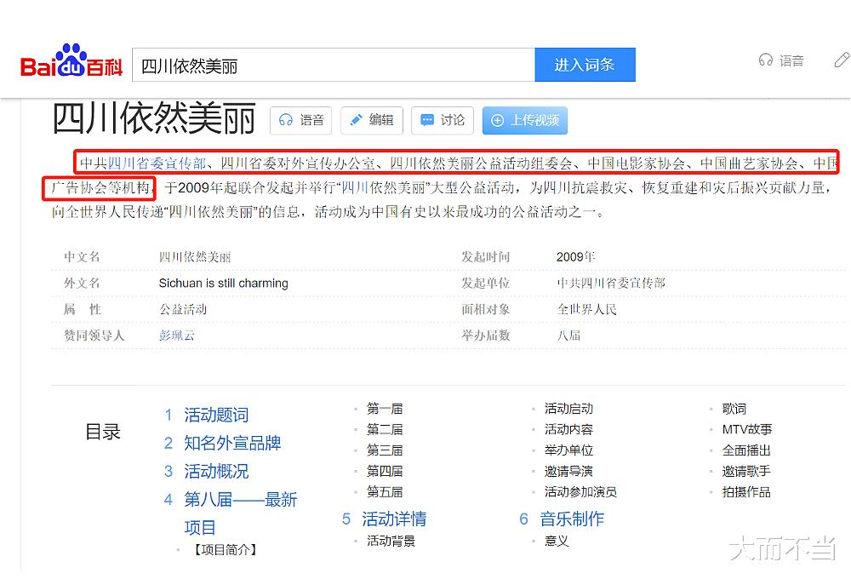Click the magnifier area inside the search bar
This screenshot has width=851, height=579.
(585, 64)
